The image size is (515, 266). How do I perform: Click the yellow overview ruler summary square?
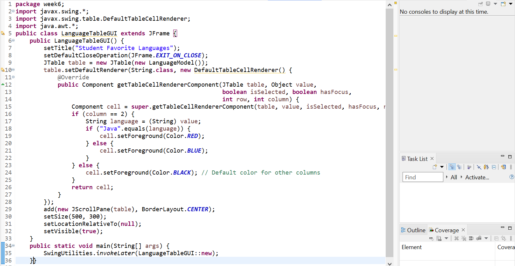click(x=396, y=3)
